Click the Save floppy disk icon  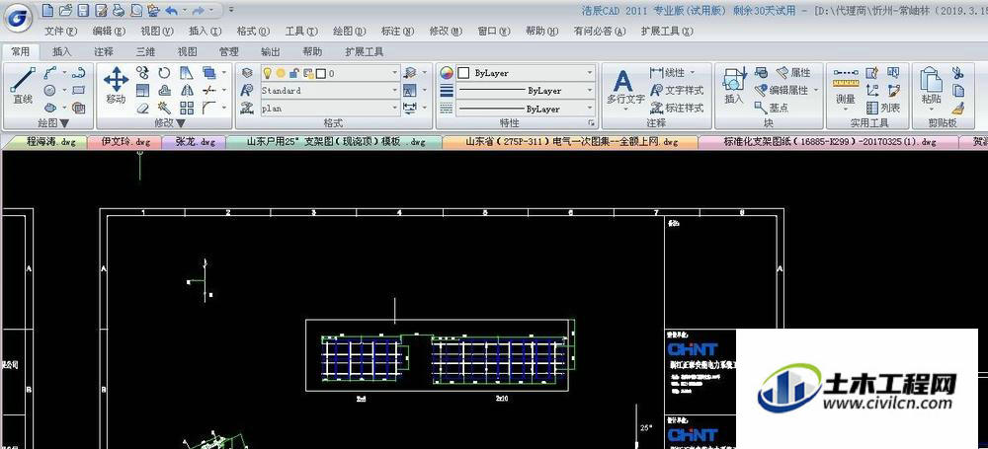[x=83, y=11]
